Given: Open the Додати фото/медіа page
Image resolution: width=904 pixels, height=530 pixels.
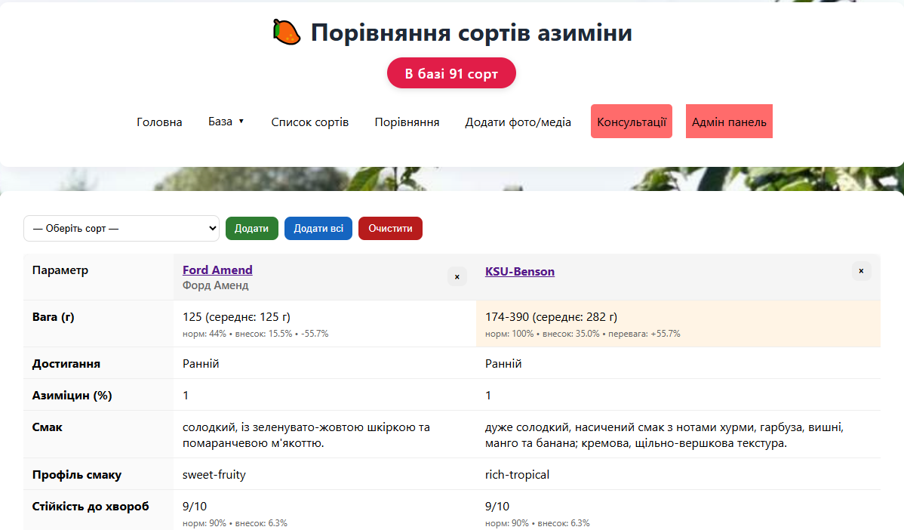Looking at the screenshot, I should pos(518,122).
